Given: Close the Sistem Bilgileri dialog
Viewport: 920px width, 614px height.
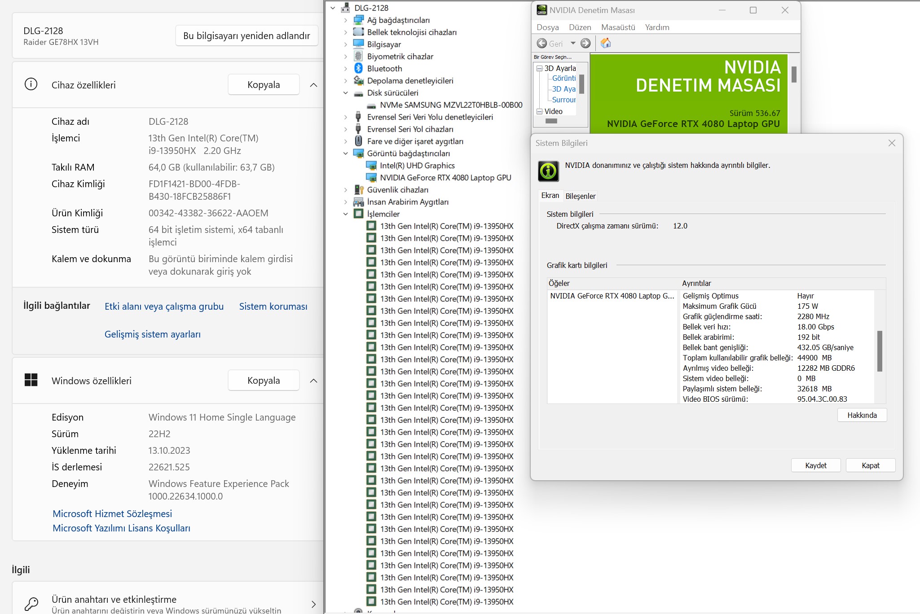Looking at the screenshot, I should point(892,143).
